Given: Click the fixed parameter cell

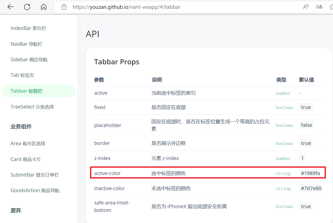Looking at the screenshot, I should point(100,107).
